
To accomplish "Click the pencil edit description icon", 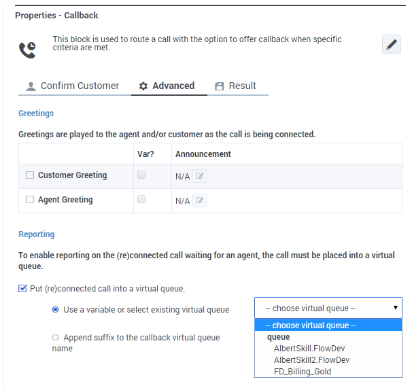I will click(x=391, y=45).
